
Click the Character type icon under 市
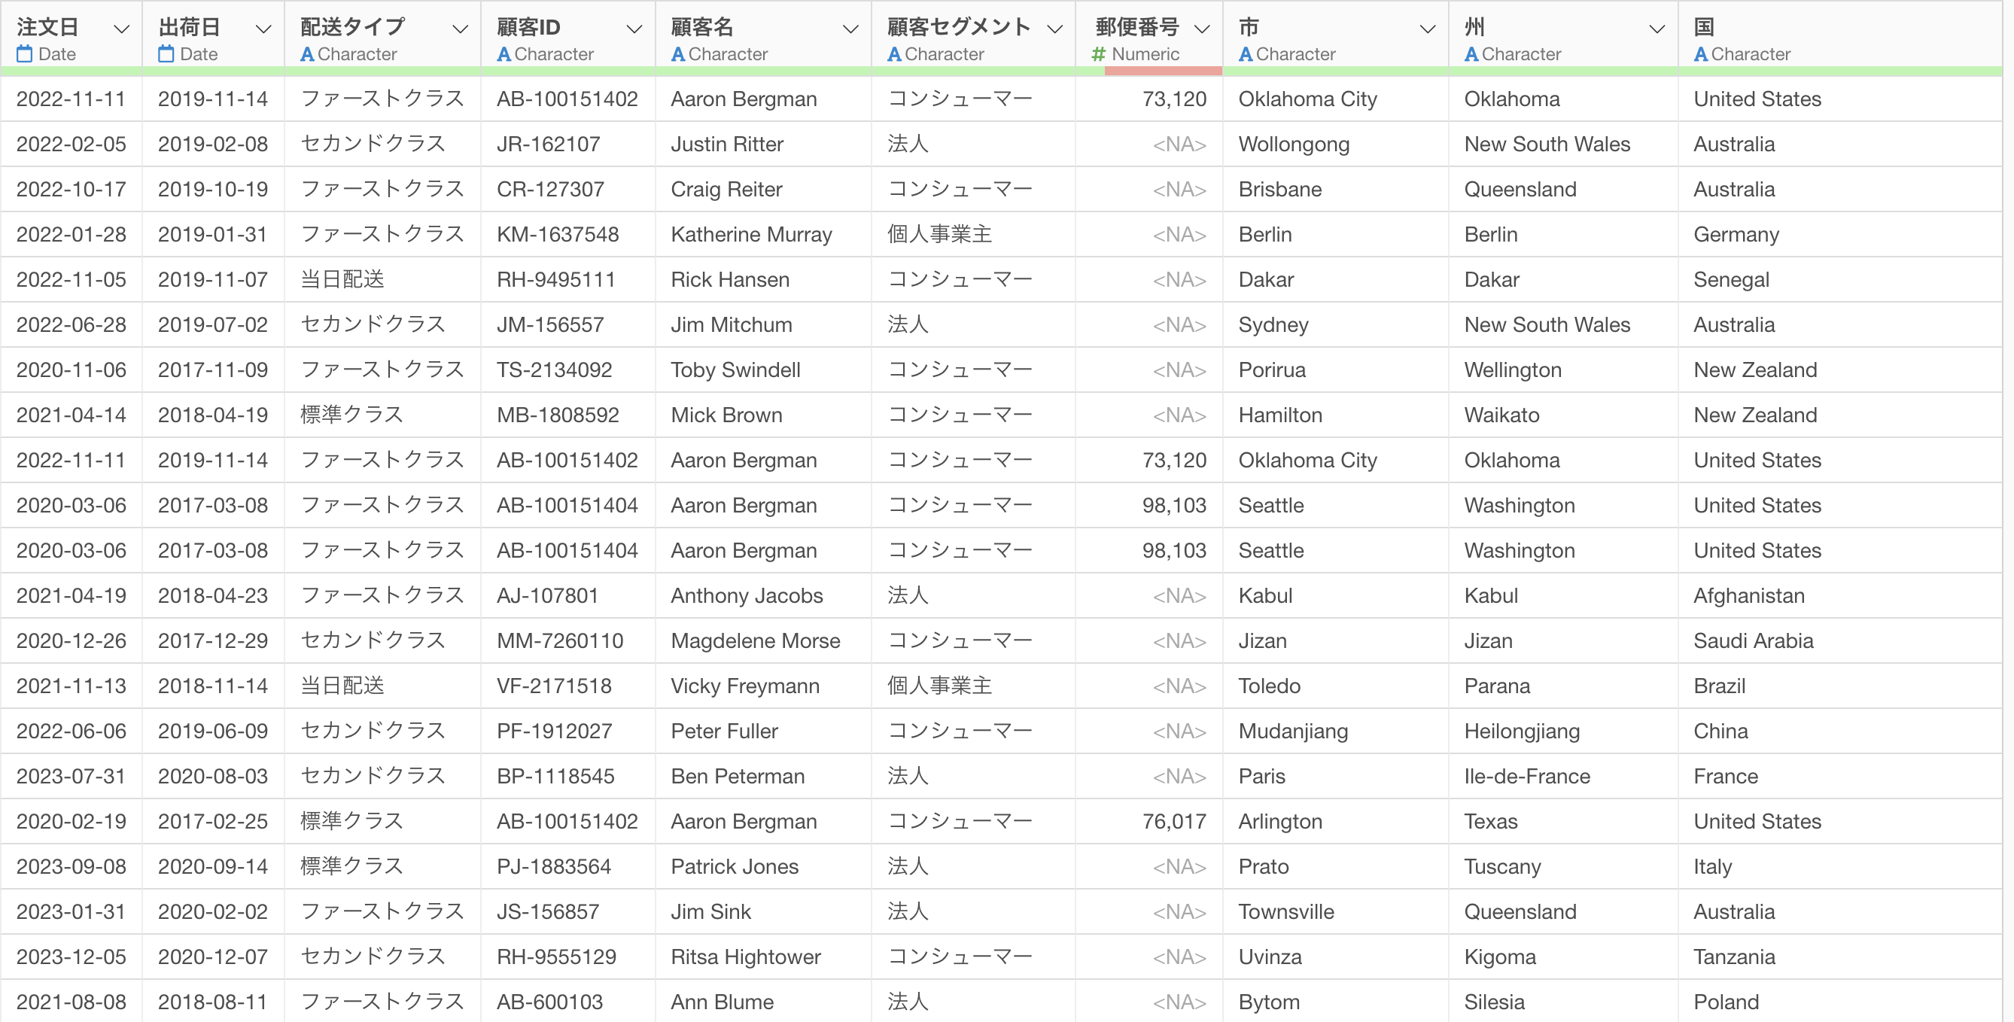click(x=1246, y=54)
